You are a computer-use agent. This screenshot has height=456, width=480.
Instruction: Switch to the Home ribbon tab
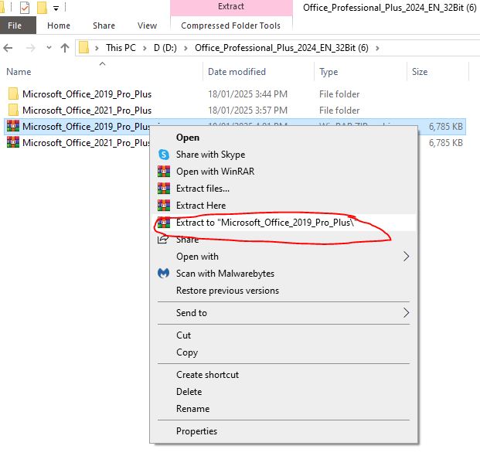pos(59,26)
